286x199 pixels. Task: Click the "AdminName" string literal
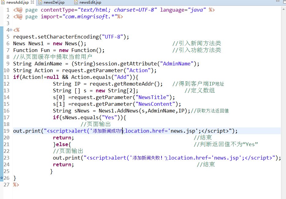click(176, 64)
